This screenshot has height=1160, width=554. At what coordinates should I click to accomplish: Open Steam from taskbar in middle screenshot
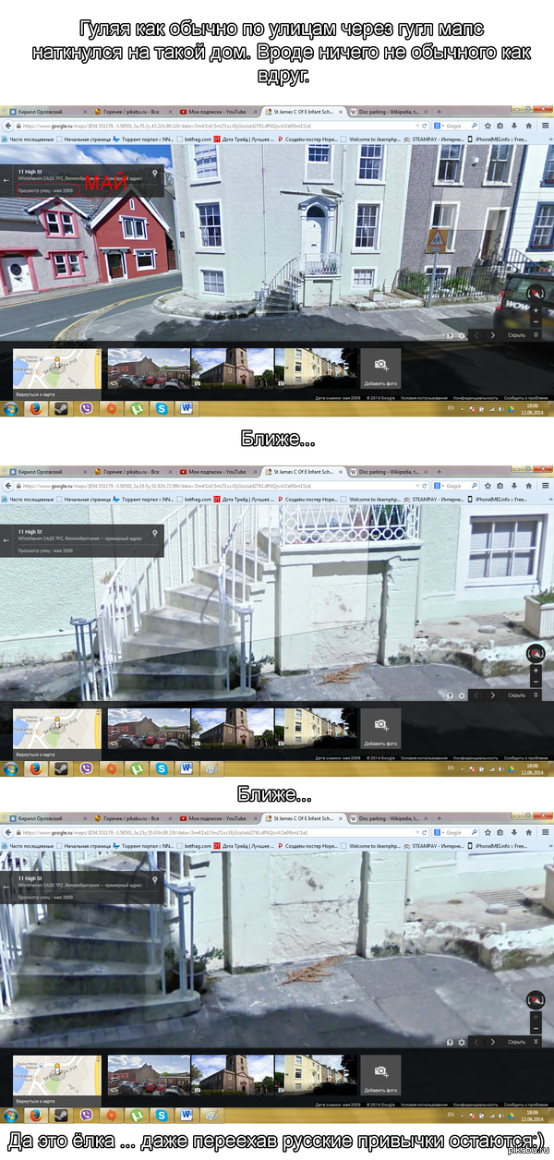coord(59,768)
